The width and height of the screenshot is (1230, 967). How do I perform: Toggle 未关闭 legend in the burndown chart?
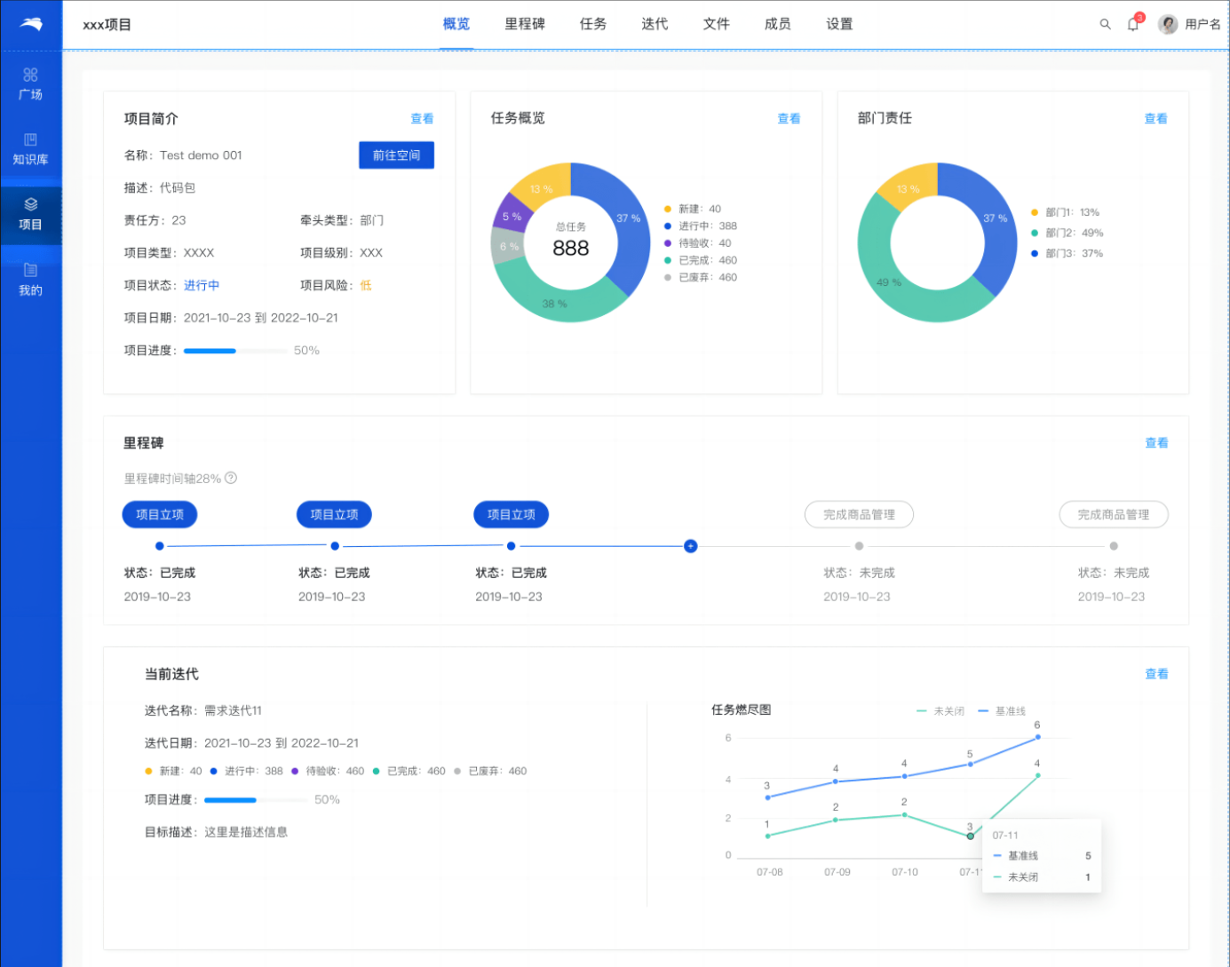[940, 711]
